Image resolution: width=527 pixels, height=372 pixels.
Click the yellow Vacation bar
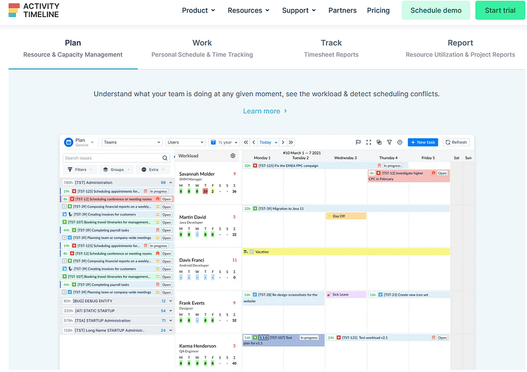pyautogui.click(x=346, y=252)
